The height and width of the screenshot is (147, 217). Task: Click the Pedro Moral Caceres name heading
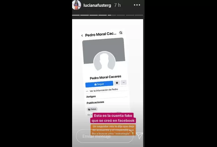(105, 77)
